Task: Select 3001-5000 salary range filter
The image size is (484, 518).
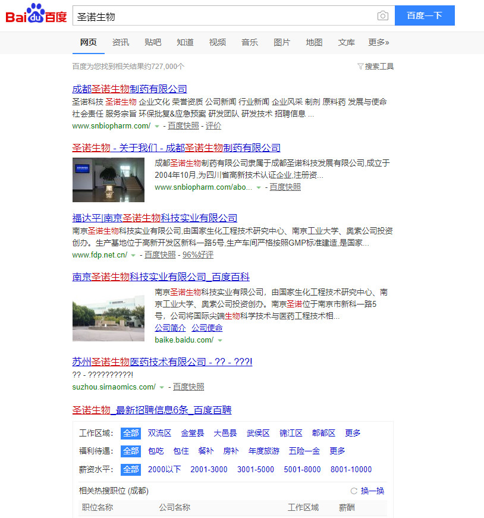Action: (x=256, y=469)
